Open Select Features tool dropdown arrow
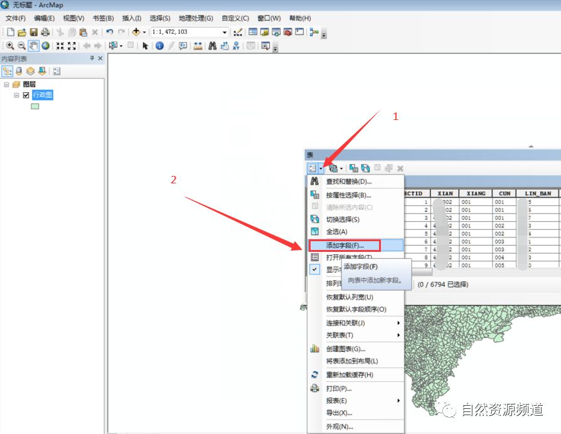 coord(121,46)
